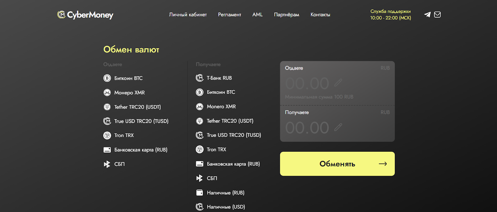Click the yellow Обменять button
The height and width of the screenshot is (212, 497).
tap(337, 164)
